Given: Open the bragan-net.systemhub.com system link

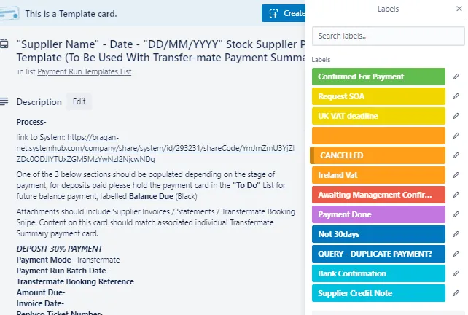Looking at the screenshot, I should [155, 148].
